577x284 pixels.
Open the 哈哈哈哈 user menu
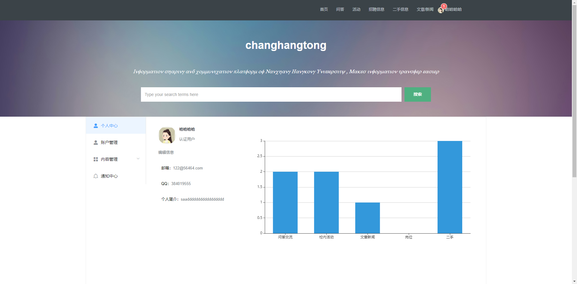pos(453,9)
